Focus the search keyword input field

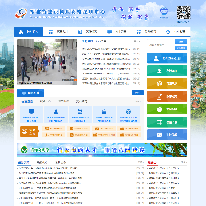coord(160,45)
